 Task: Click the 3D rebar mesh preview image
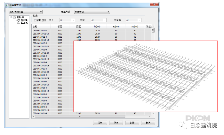[146, 76]
